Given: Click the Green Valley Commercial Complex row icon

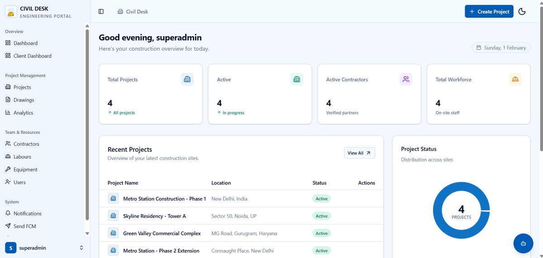Looking at the screenshot, I should tap(113, 233).
